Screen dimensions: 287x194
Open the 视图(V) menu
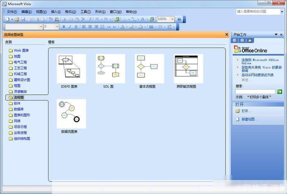coord(41,12)
